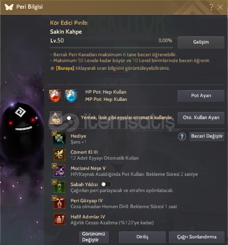The width and height of the screenshot is (228, 245).
Task: Click the help question mark in title bar
Action: (x=211, y=7)
